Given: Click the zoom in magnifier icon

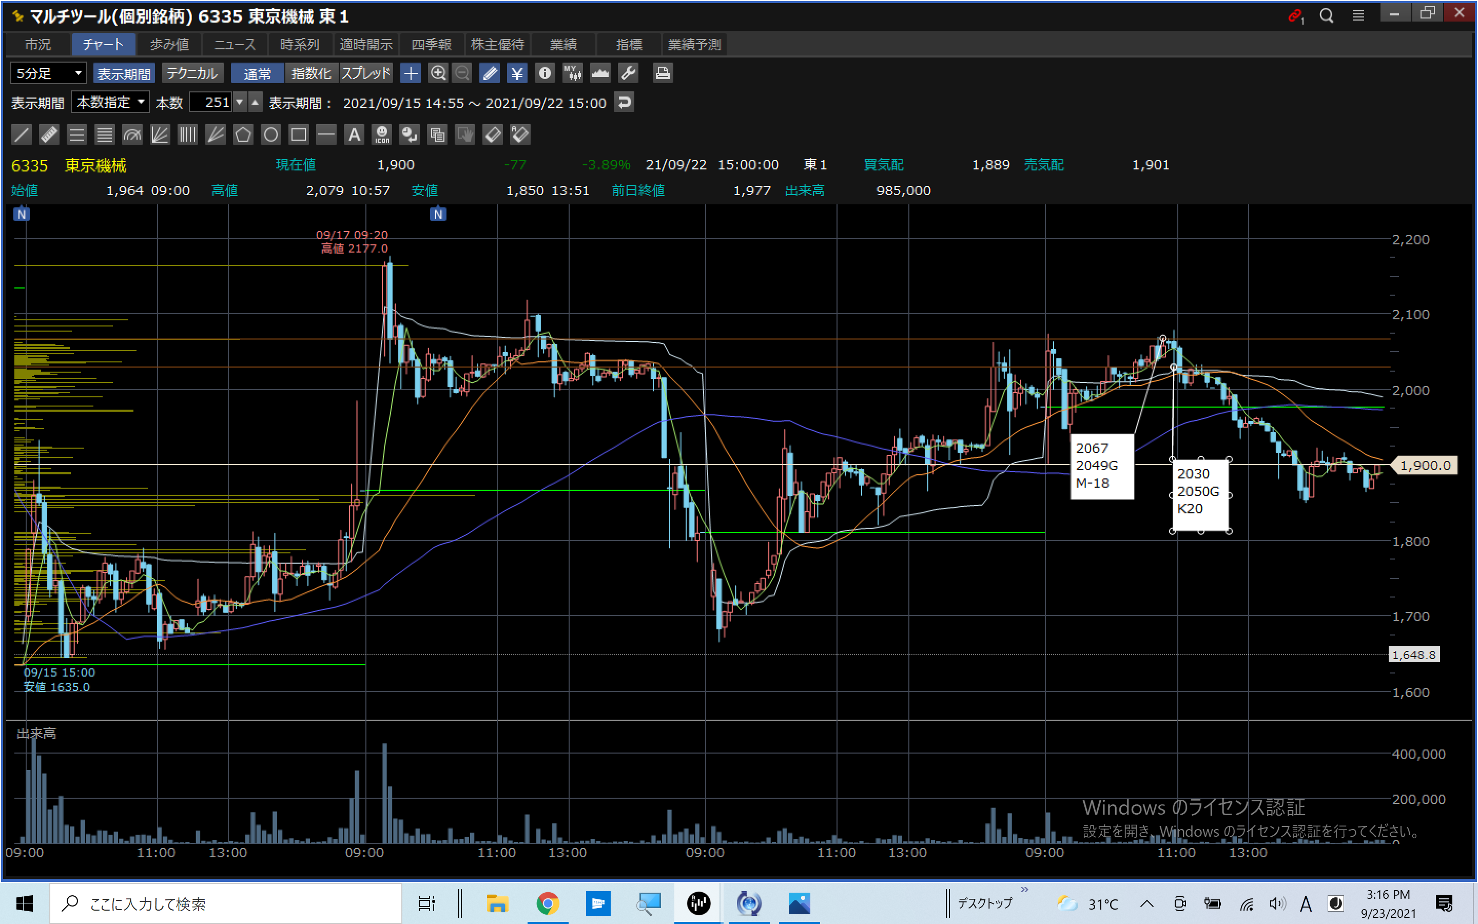Looking at the screenshot, I should [x=438, y=73].
